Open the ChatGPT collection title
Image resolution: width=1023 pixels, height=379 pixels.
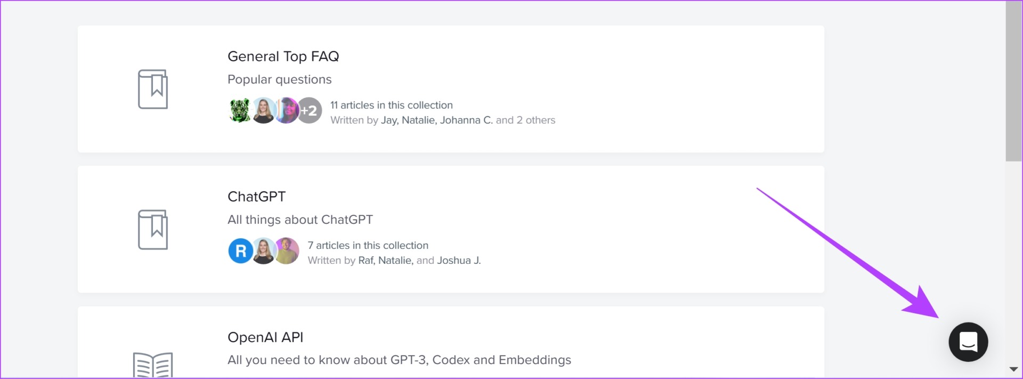click(x=256, y=196)
